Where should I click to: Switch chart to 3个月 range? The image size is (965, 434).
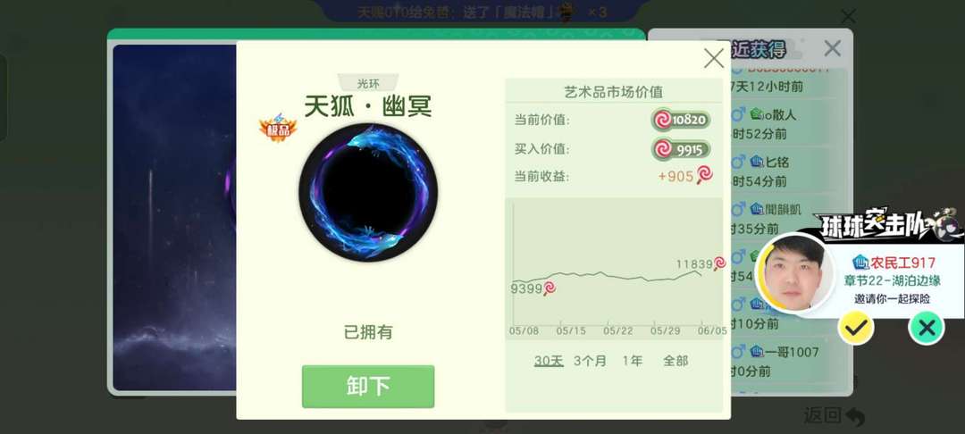(x=590, y=361)
